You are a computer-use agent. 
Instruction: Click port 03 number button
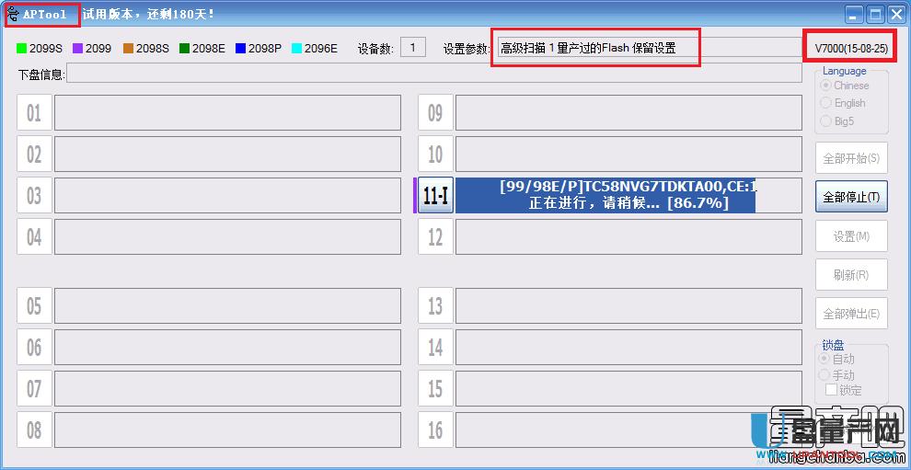[34, 196]
